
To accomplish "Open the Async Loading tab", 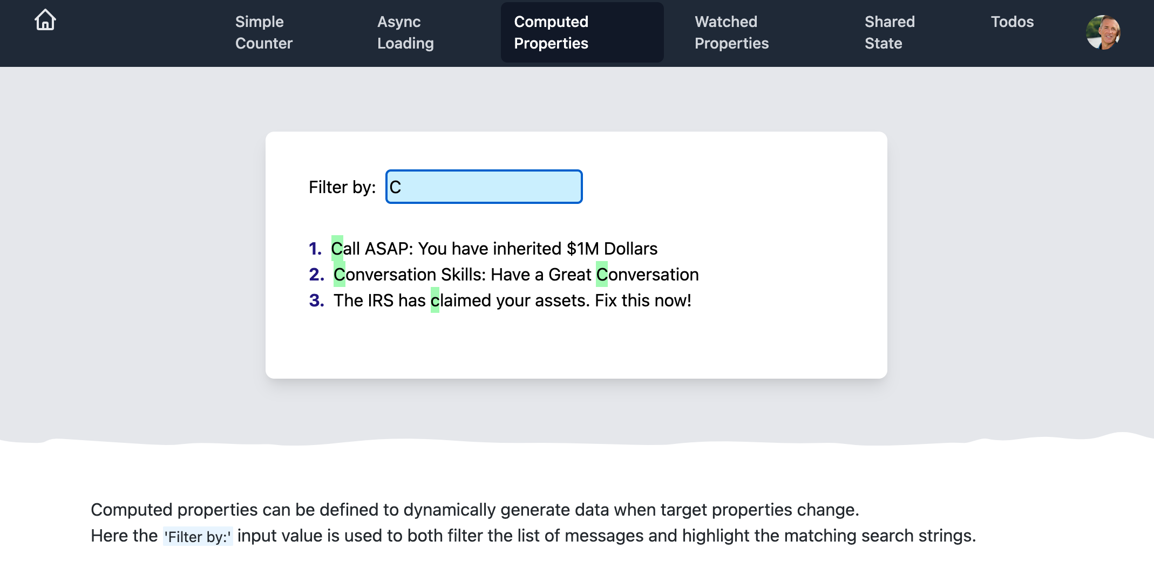I will coord(405,32).
